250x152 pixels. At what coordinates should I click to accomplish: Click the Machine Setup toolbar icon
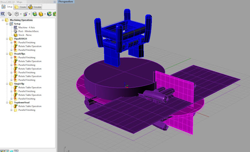tap(3, 14)
